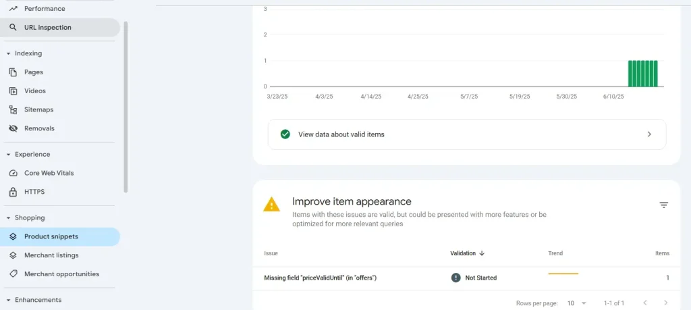Click the Merchant opportunities tag icon
691x310 pixels.
click(13, 274)
